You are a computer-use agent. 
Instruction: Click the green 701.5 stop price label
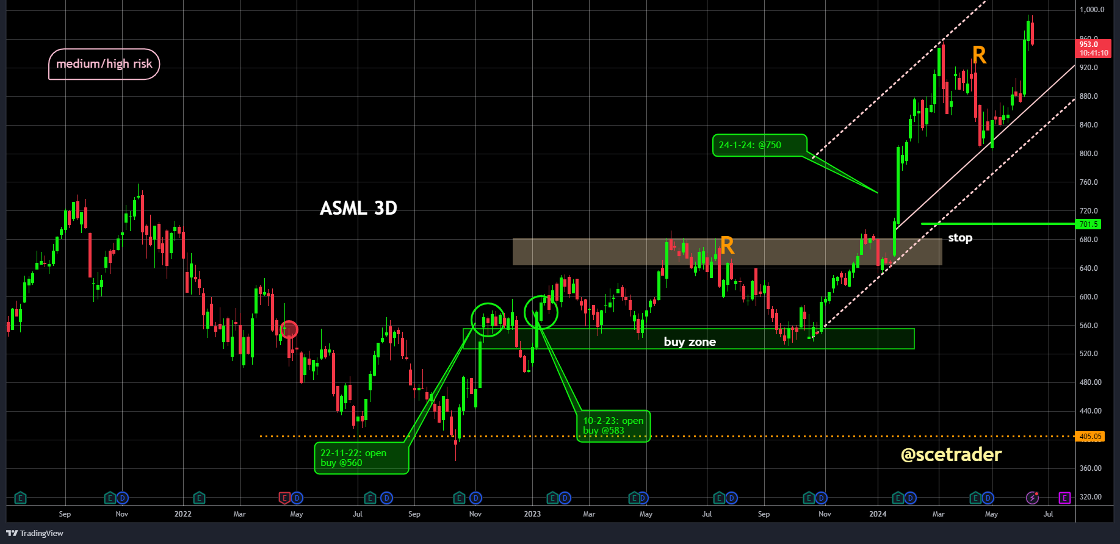[x=1088, y=224]
